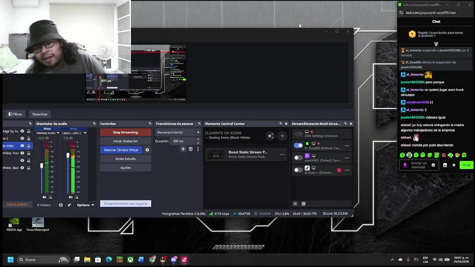Disable the Kick EL_Ezad99 stream toggle
Image resolution: width=475 pixels, height=267 pixels.
[298, 146]
